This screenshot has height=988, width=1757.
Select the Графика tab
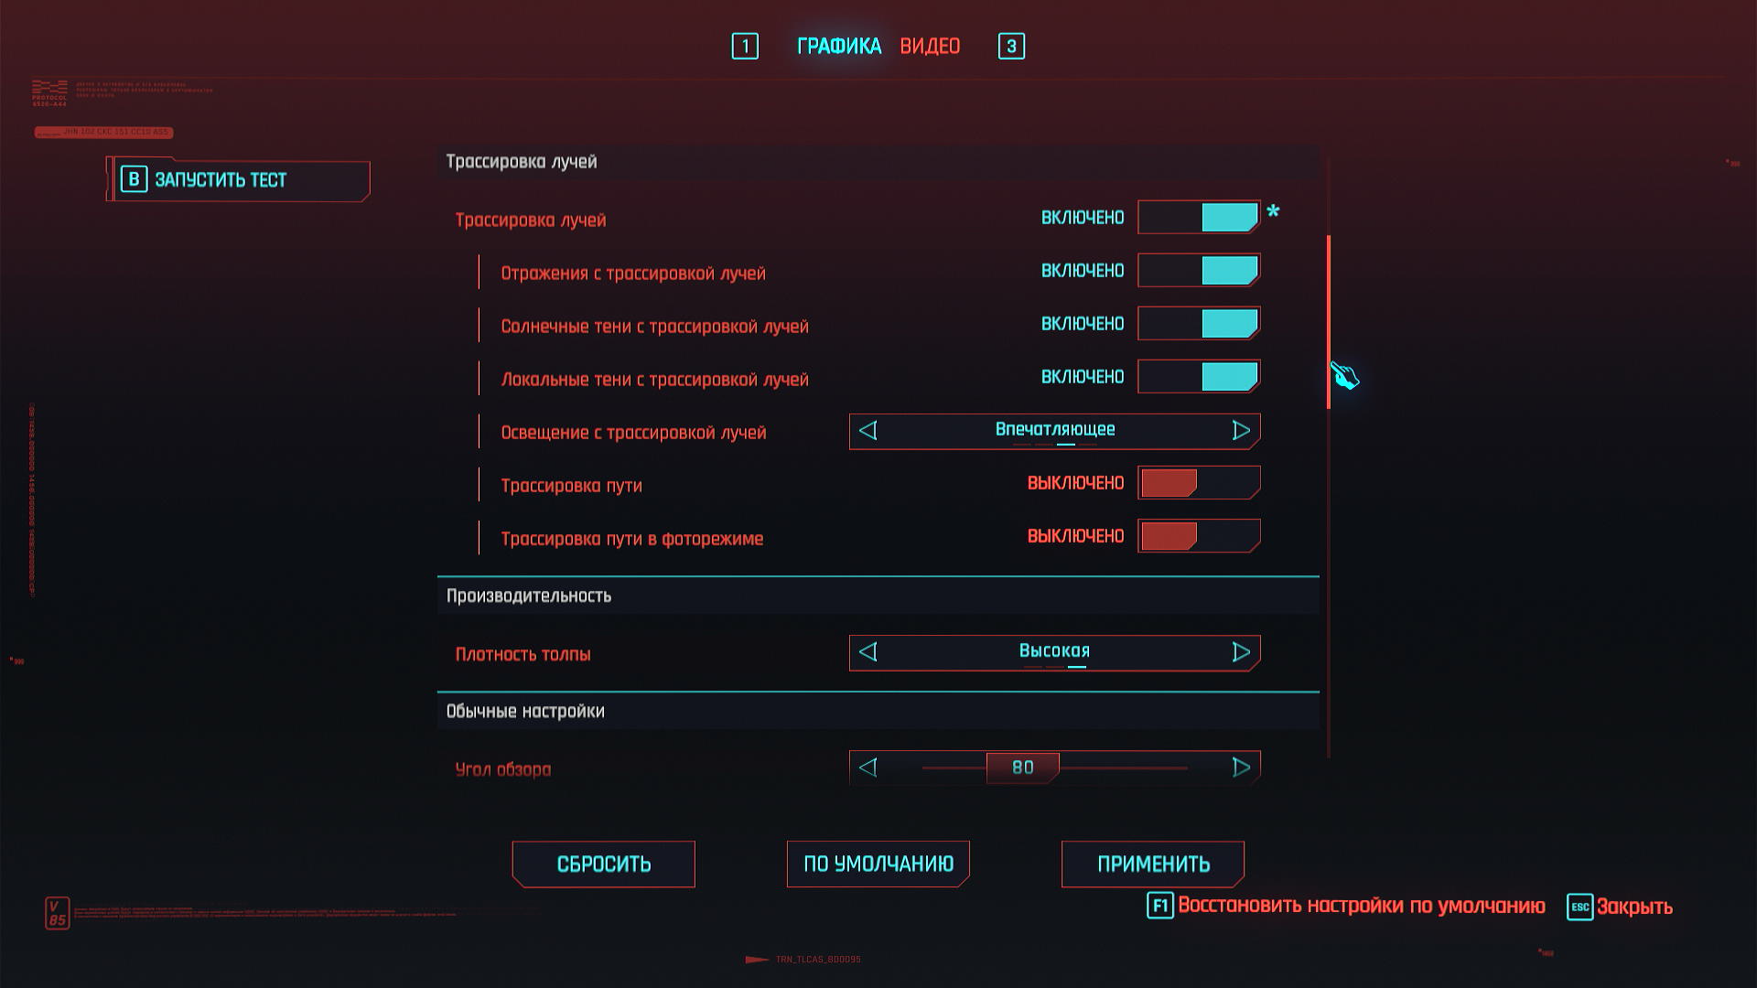[x=839, y=46]
